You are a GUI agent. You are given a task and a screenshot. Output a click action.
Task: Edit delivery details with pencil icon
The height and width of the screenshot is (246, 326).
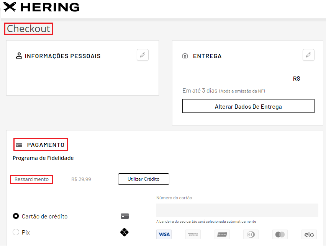pos(308,55)
